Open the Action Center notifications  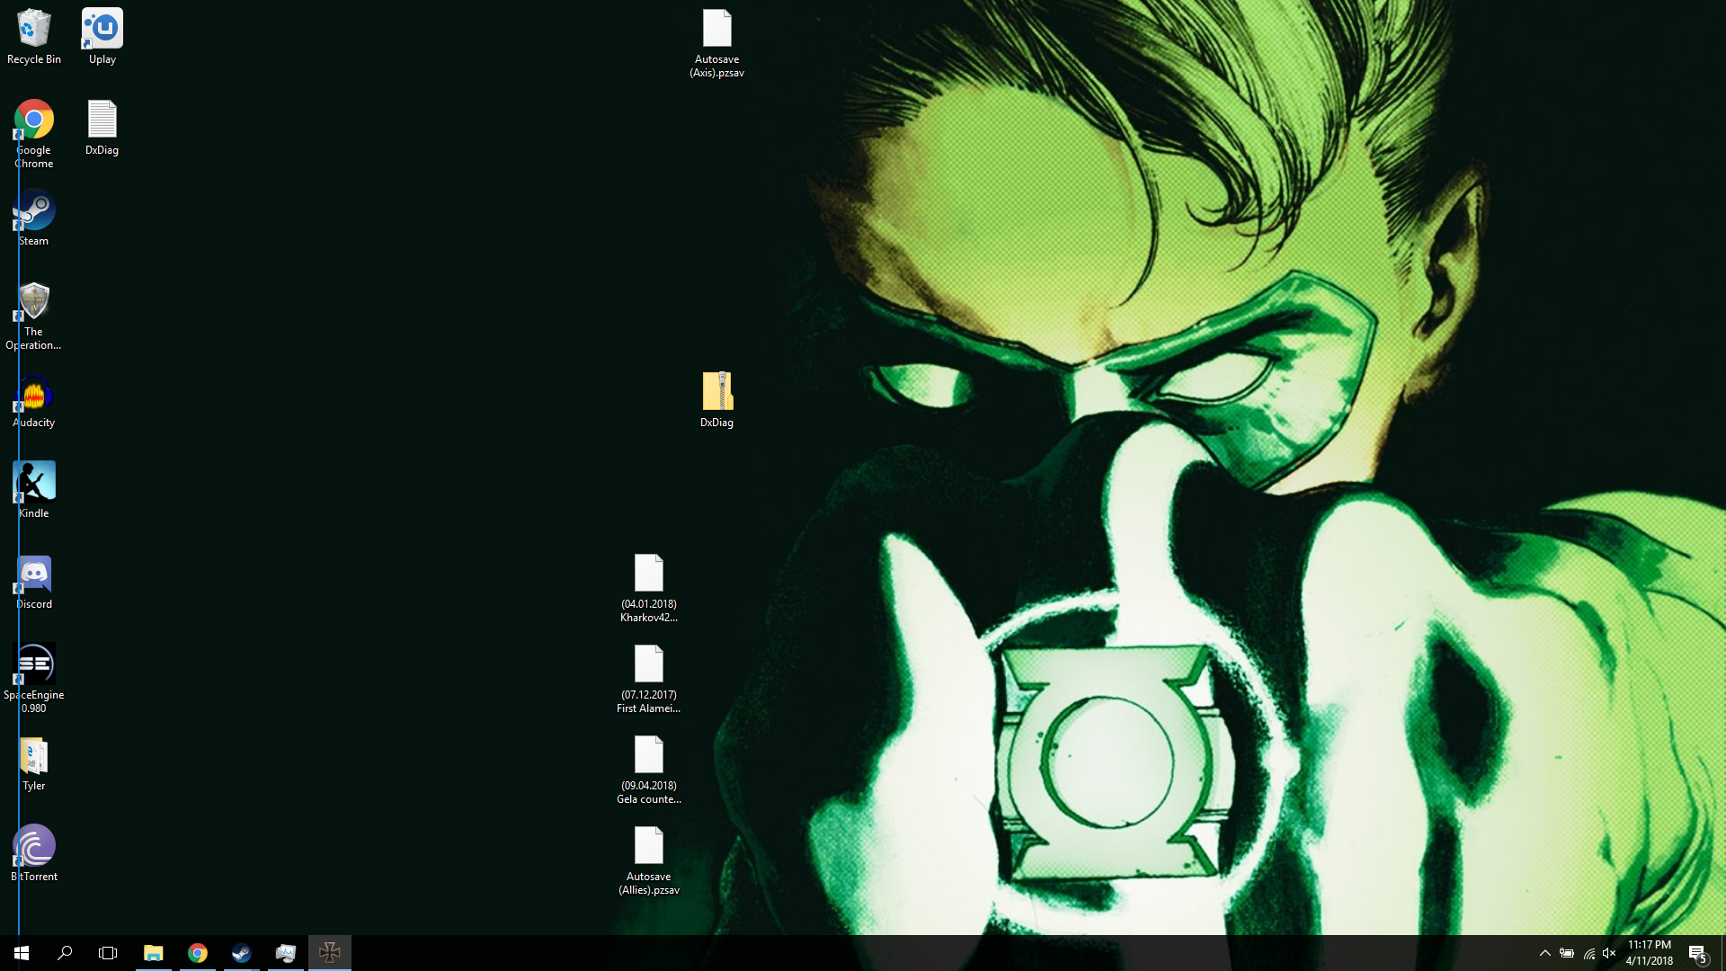pos(1698,953)
